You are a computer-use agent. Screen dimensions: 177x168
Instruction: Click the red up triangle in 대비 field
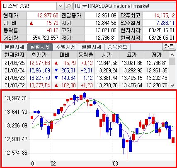[32, 23]
